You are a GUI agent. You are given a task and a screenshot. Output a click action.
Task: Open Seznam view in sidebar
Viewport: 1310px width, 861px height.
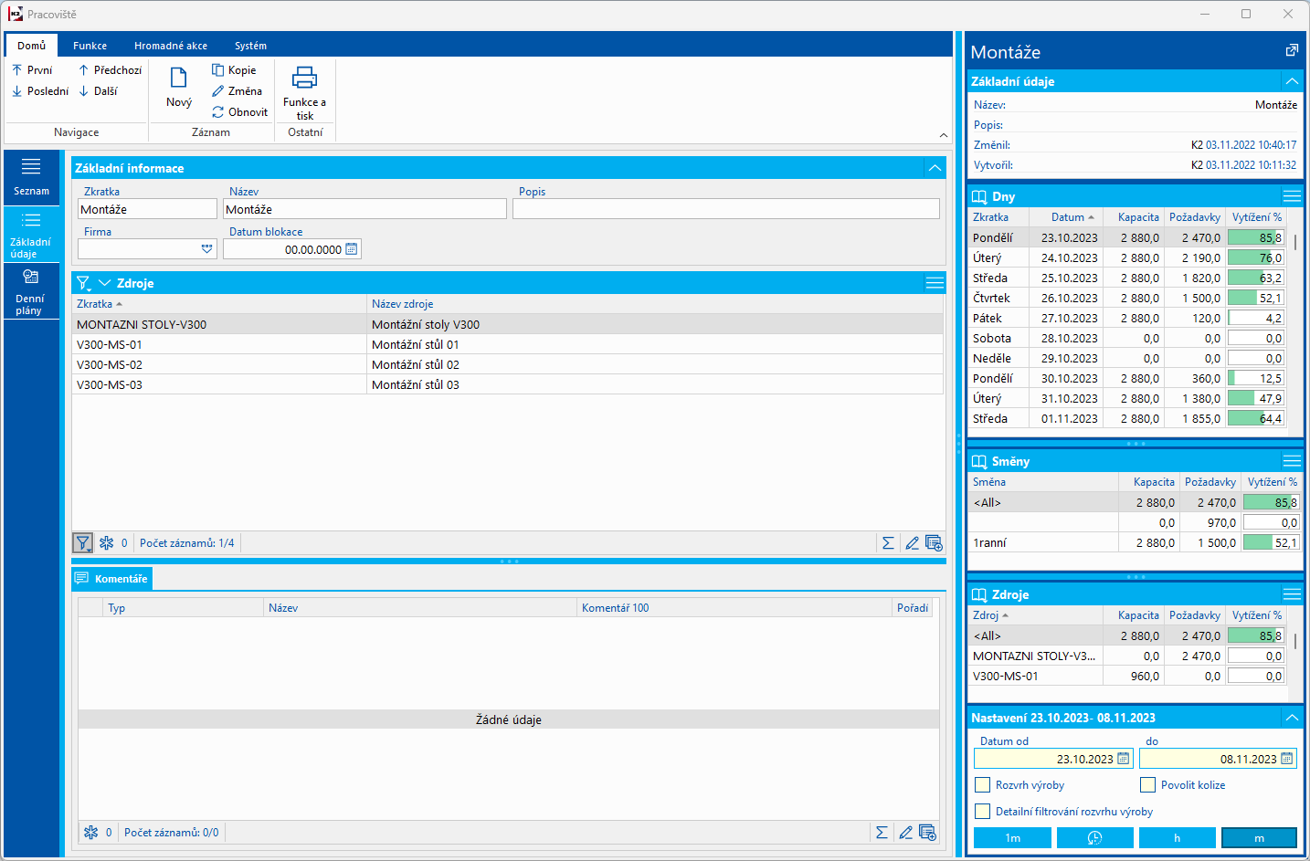tap(31, 176)
